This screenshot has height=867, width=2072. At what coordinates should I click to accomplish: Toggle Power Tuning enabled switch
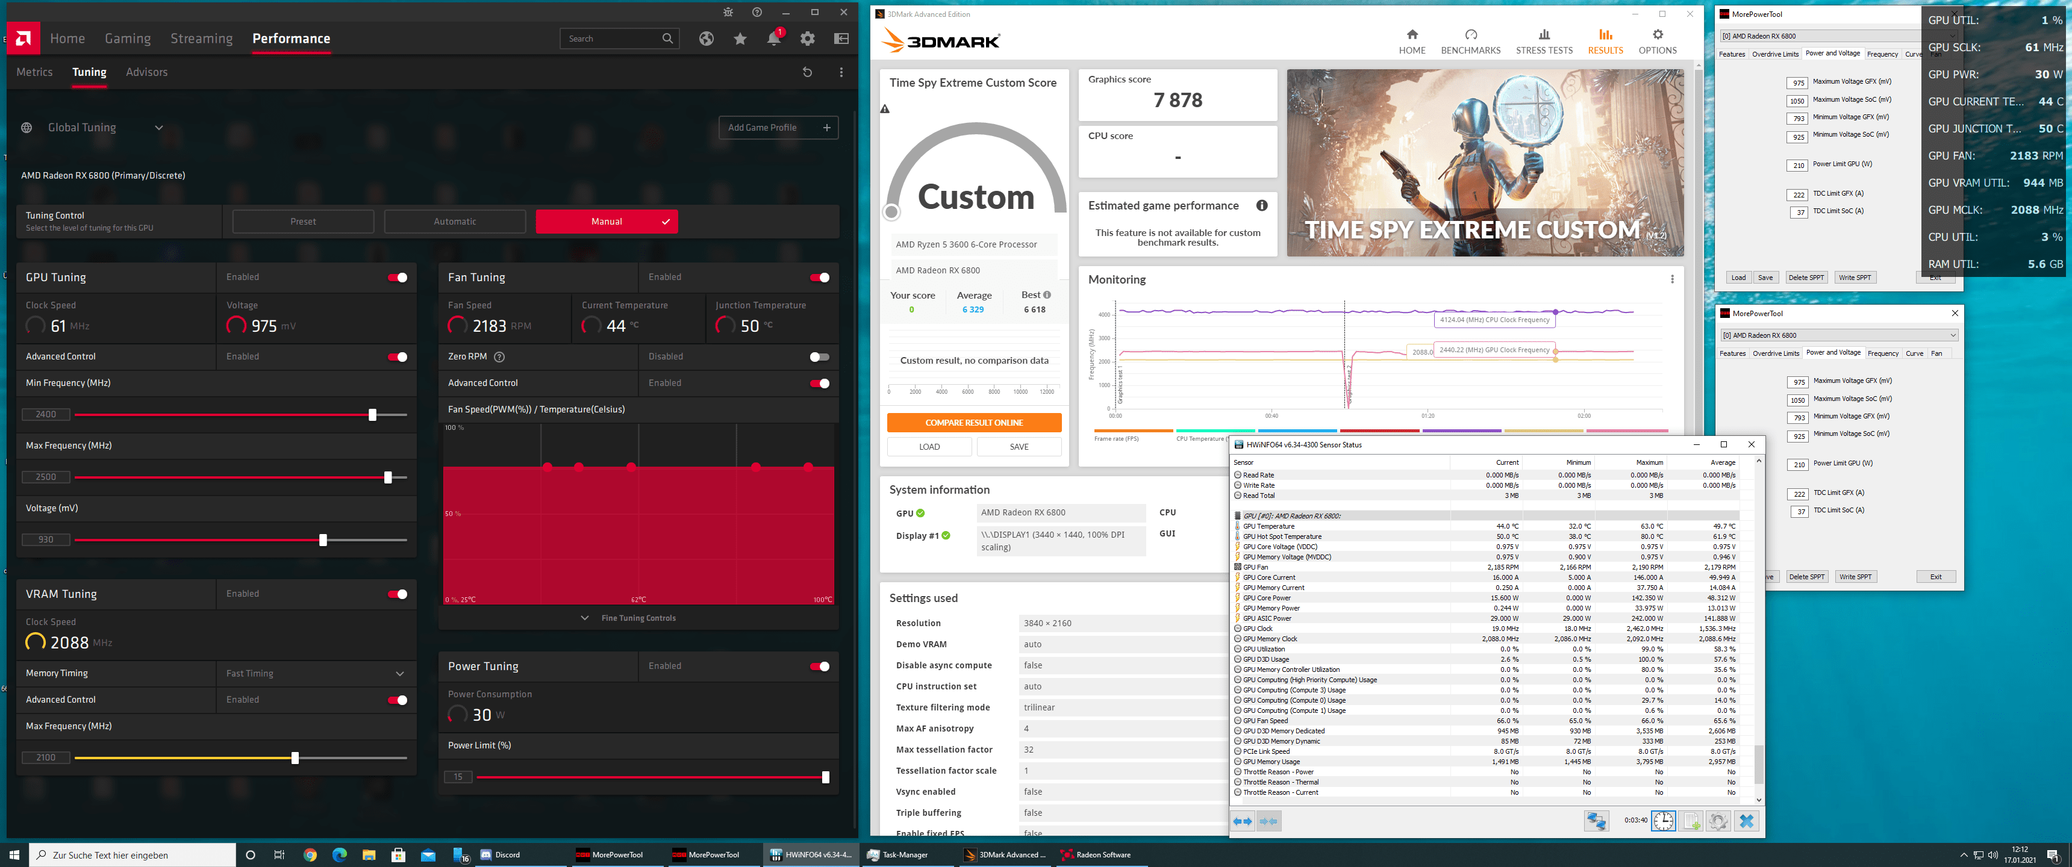pos(820,667)
